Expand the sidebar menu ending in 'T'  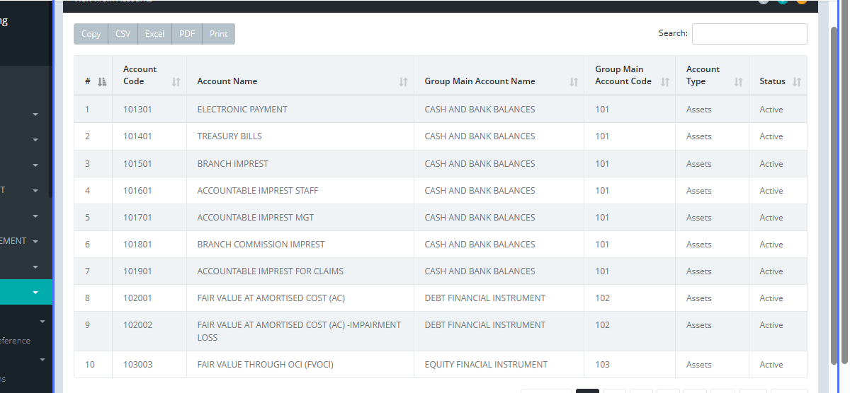[x=35, y=190]
